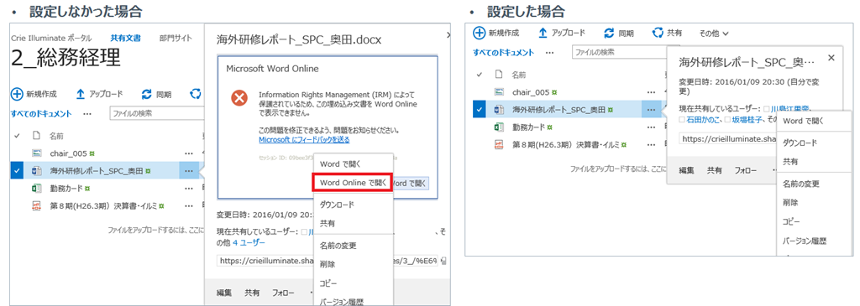The height and width of the screenshot is (306, 860).
Task: Click Excel icon of 勤務カード row, left list
Action: 37,189
